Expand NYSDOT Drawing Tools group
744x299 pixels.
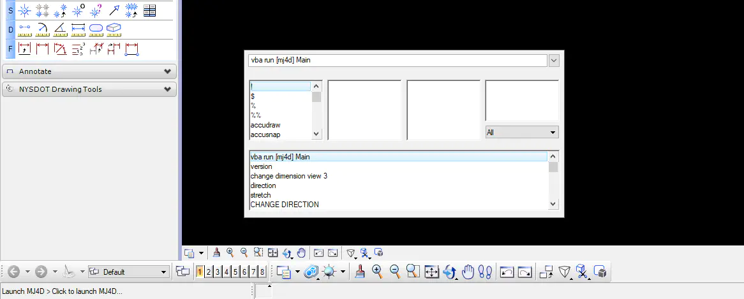click(x=89, y=89)
